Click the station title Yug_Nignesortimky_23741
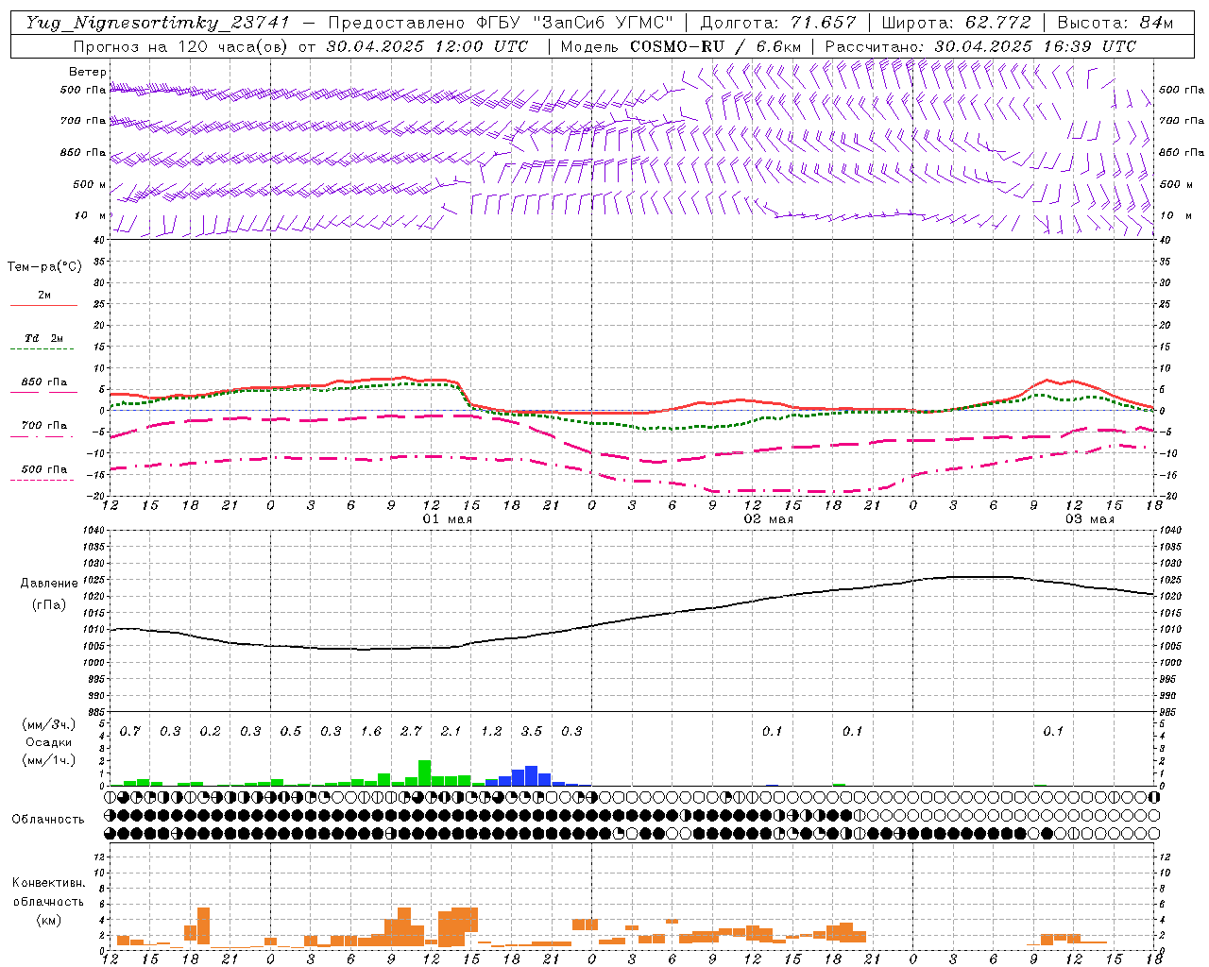The width and height of the screenshot is (1209, 967). tap(158, 24)
